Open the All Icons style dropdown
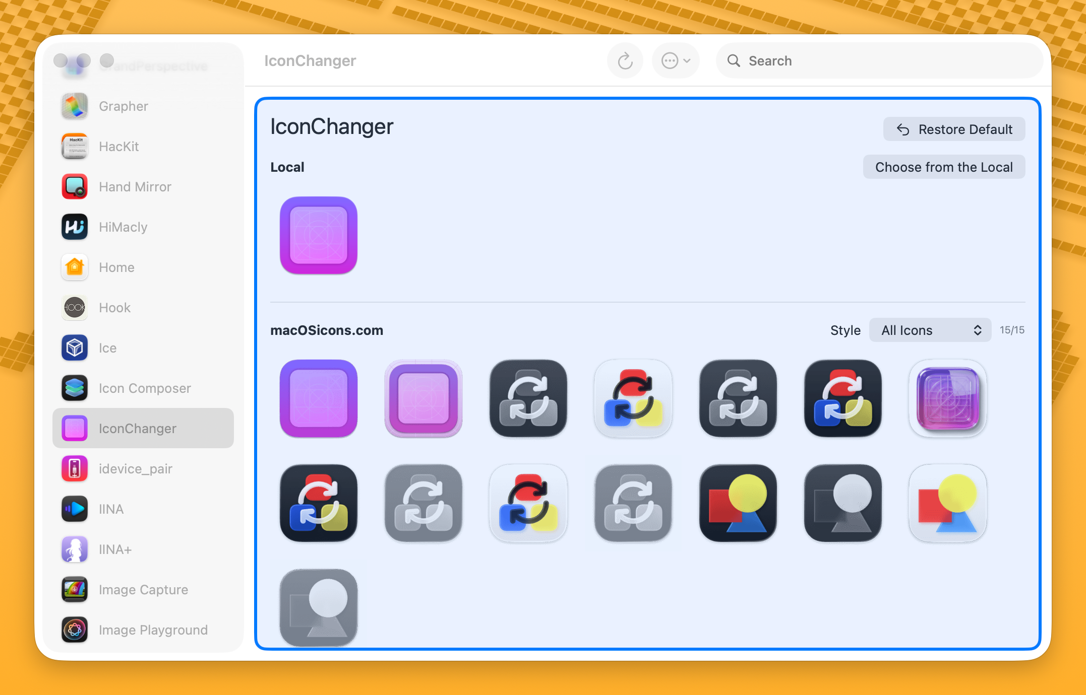Image resolution: width=1086 pixels, height=695 pixels. point(930,330)
